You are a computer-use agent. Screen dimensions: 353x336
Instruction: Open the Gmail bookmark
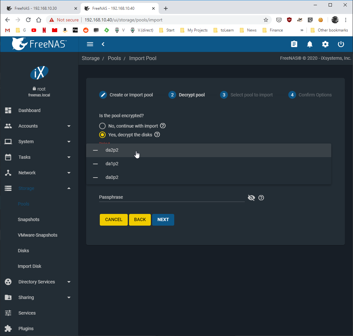point(7,30)
